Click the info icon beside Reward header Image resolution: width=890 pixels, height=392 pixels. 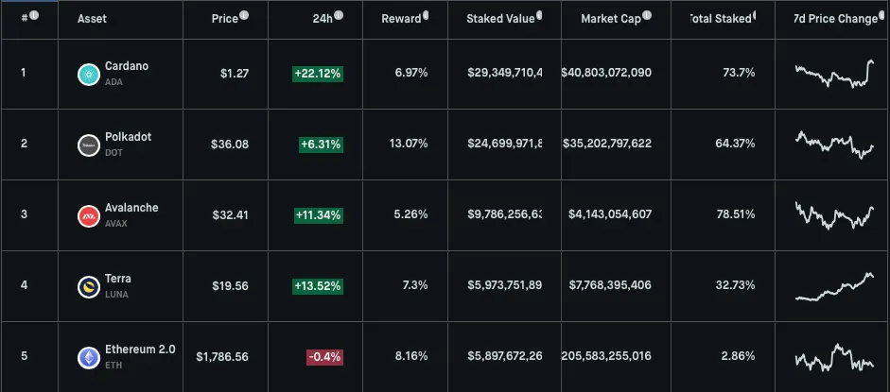(426, 16)
